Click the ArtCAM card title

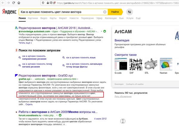click(123, 32)
